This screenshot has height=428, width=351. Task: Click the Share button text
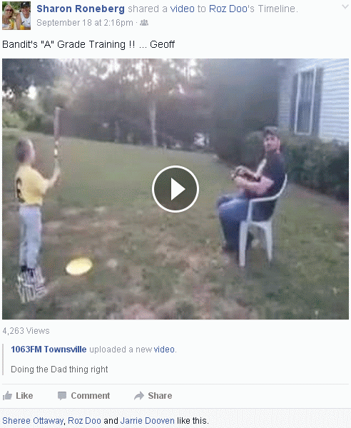click(160, 395)
